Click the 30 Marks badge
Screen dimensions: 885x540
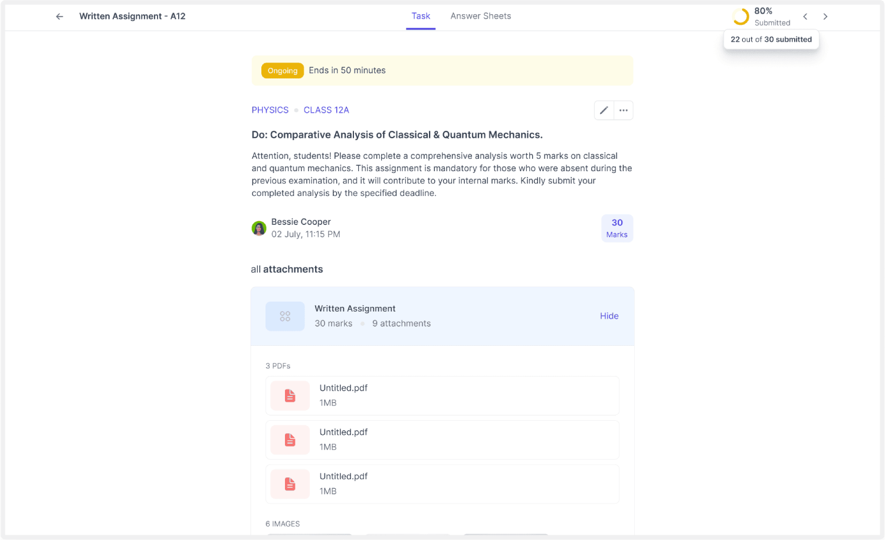pos(617,228)
